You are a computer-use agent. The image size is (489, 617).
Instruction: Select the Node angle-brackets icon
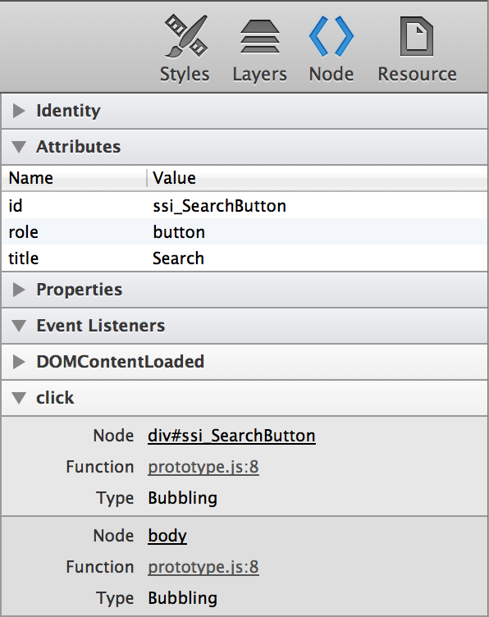331,36
